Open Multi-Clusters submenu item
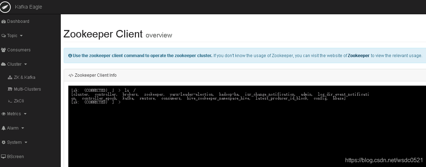This screenshot has width=426, height=167. tap(27, 89)
